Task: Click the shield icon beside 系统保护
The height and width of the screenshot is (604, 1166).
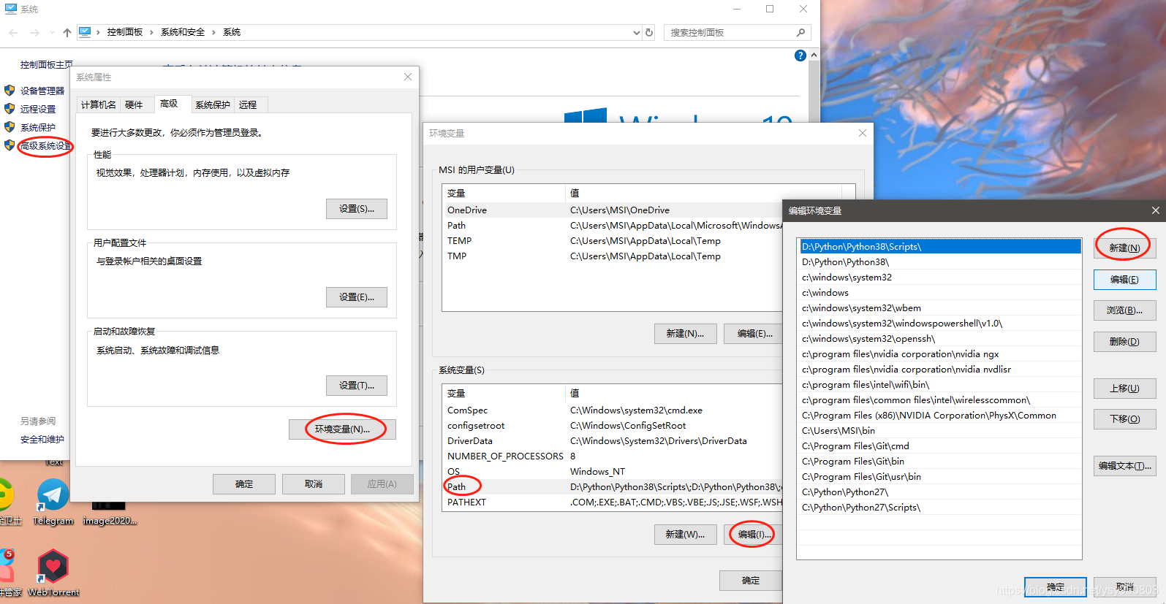Action: (x=10, y=127)
